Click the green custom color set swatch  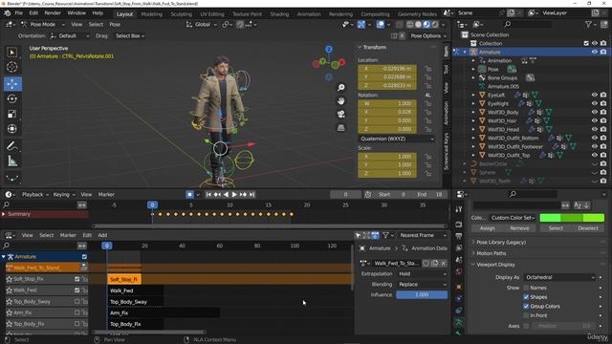[x=572, y=218]
